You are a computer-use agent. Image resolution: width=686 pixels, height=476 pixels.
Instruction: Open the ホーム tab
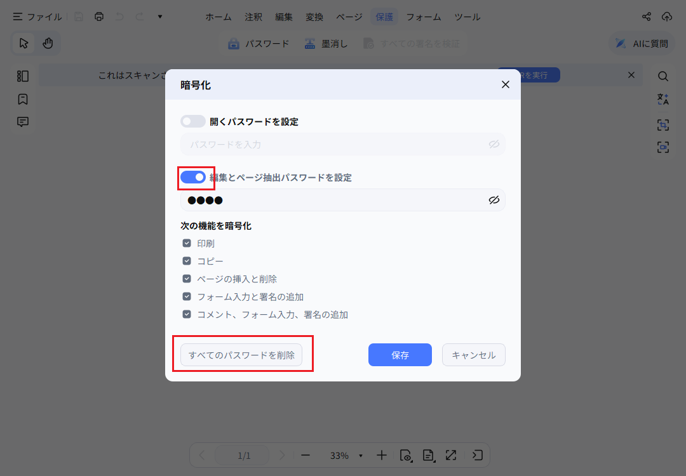pyautogui.click(x=219, y=17)
